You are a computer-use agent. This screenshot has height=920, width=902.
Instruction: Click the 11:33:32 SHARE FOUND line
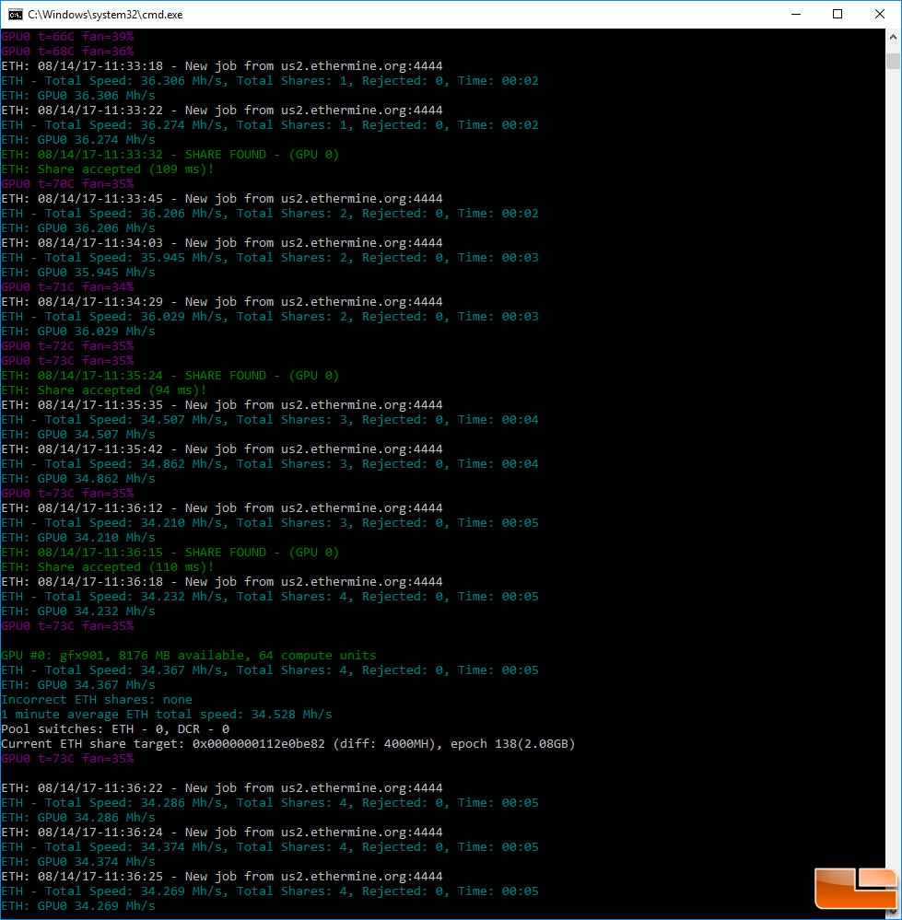click(x=170, y=155)
